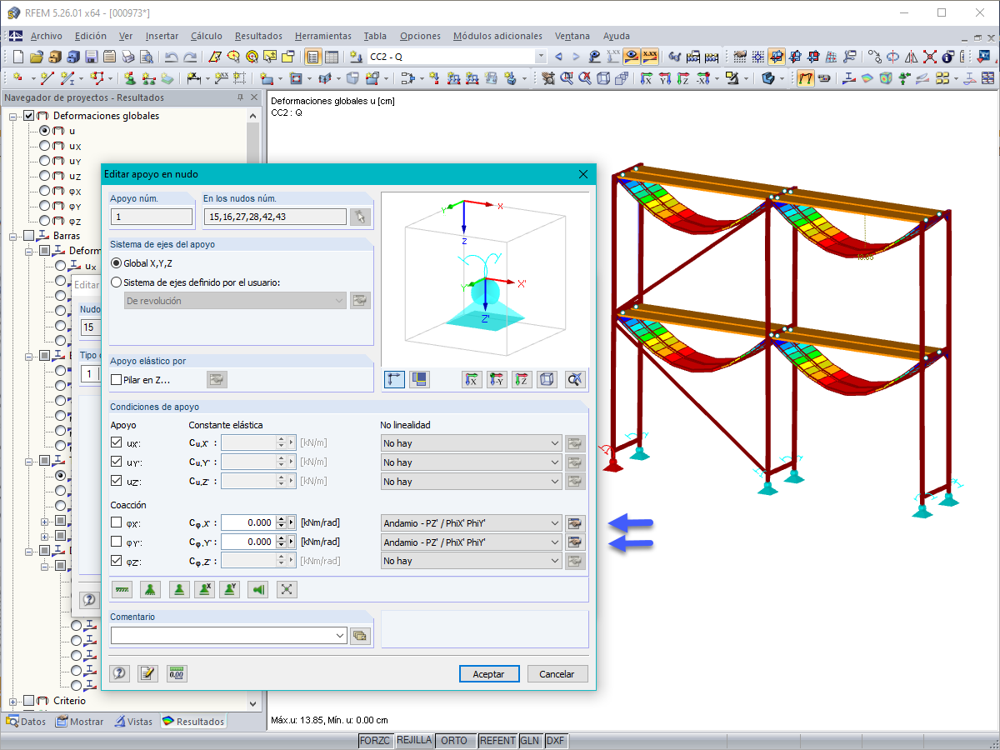Image resolution: width=1000 pixels, height=750 pixels.
Task: Click the save floppy disk icon
Action: (91, 57)
